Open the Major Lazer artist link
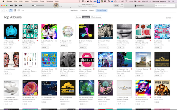The width and height of the screenshot is (177, 110). pos(120,73)
